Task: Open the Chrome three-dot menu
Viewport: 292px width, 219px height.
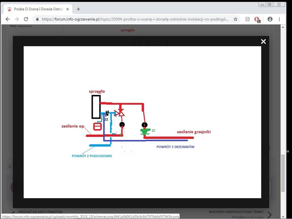Action: 279,19
